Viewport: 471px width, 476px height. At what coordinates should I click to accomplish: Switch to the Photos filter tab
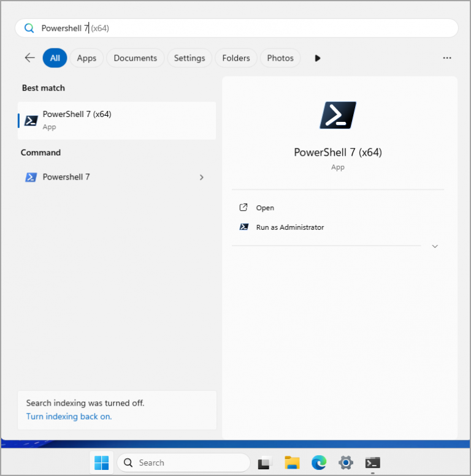(280, 58)
